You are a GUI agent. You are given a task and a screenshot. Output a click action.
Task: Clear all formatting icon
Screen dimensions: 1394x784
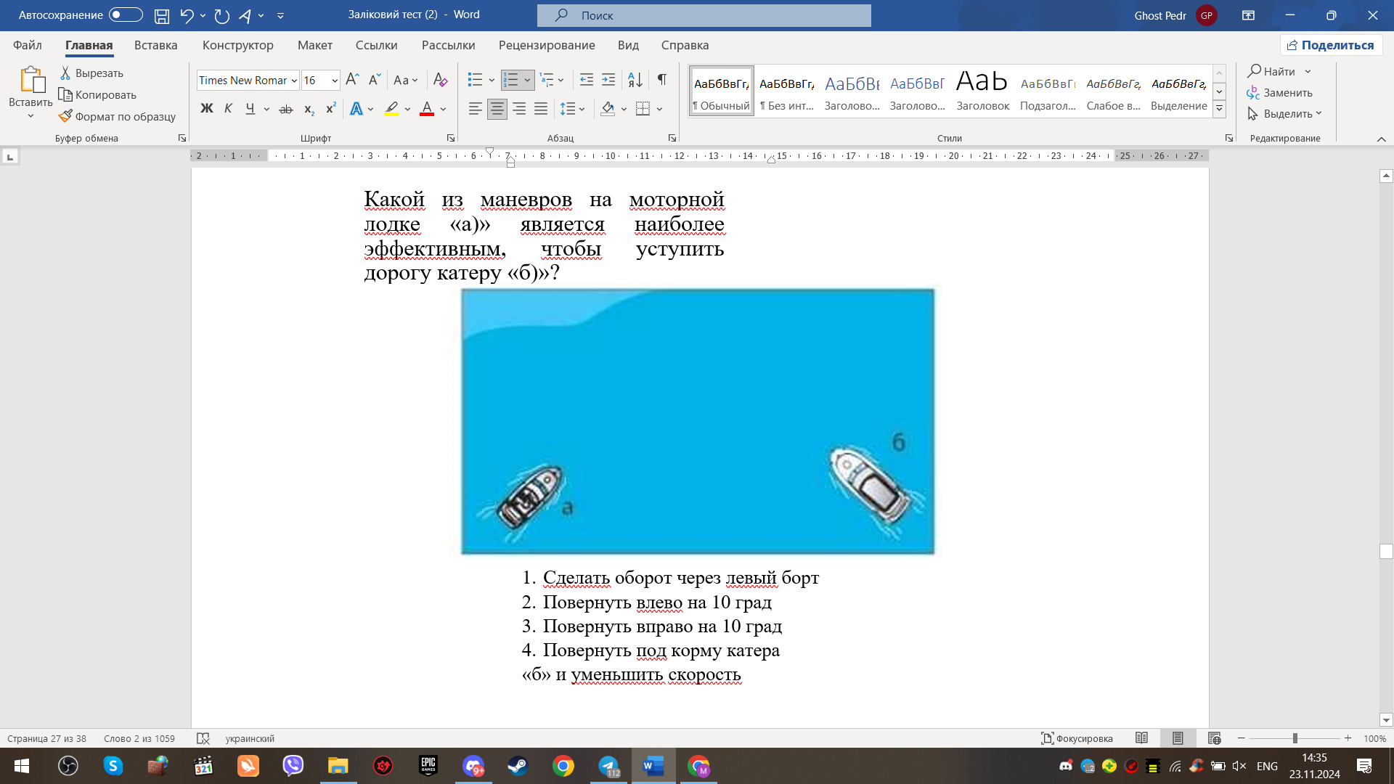pos(440,80)
